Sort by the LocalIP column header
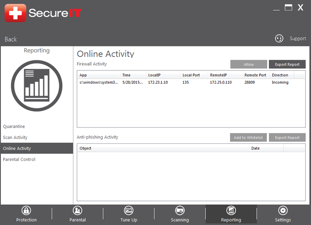Viewport: 311px width, 225px height. (x=163, y=75)
